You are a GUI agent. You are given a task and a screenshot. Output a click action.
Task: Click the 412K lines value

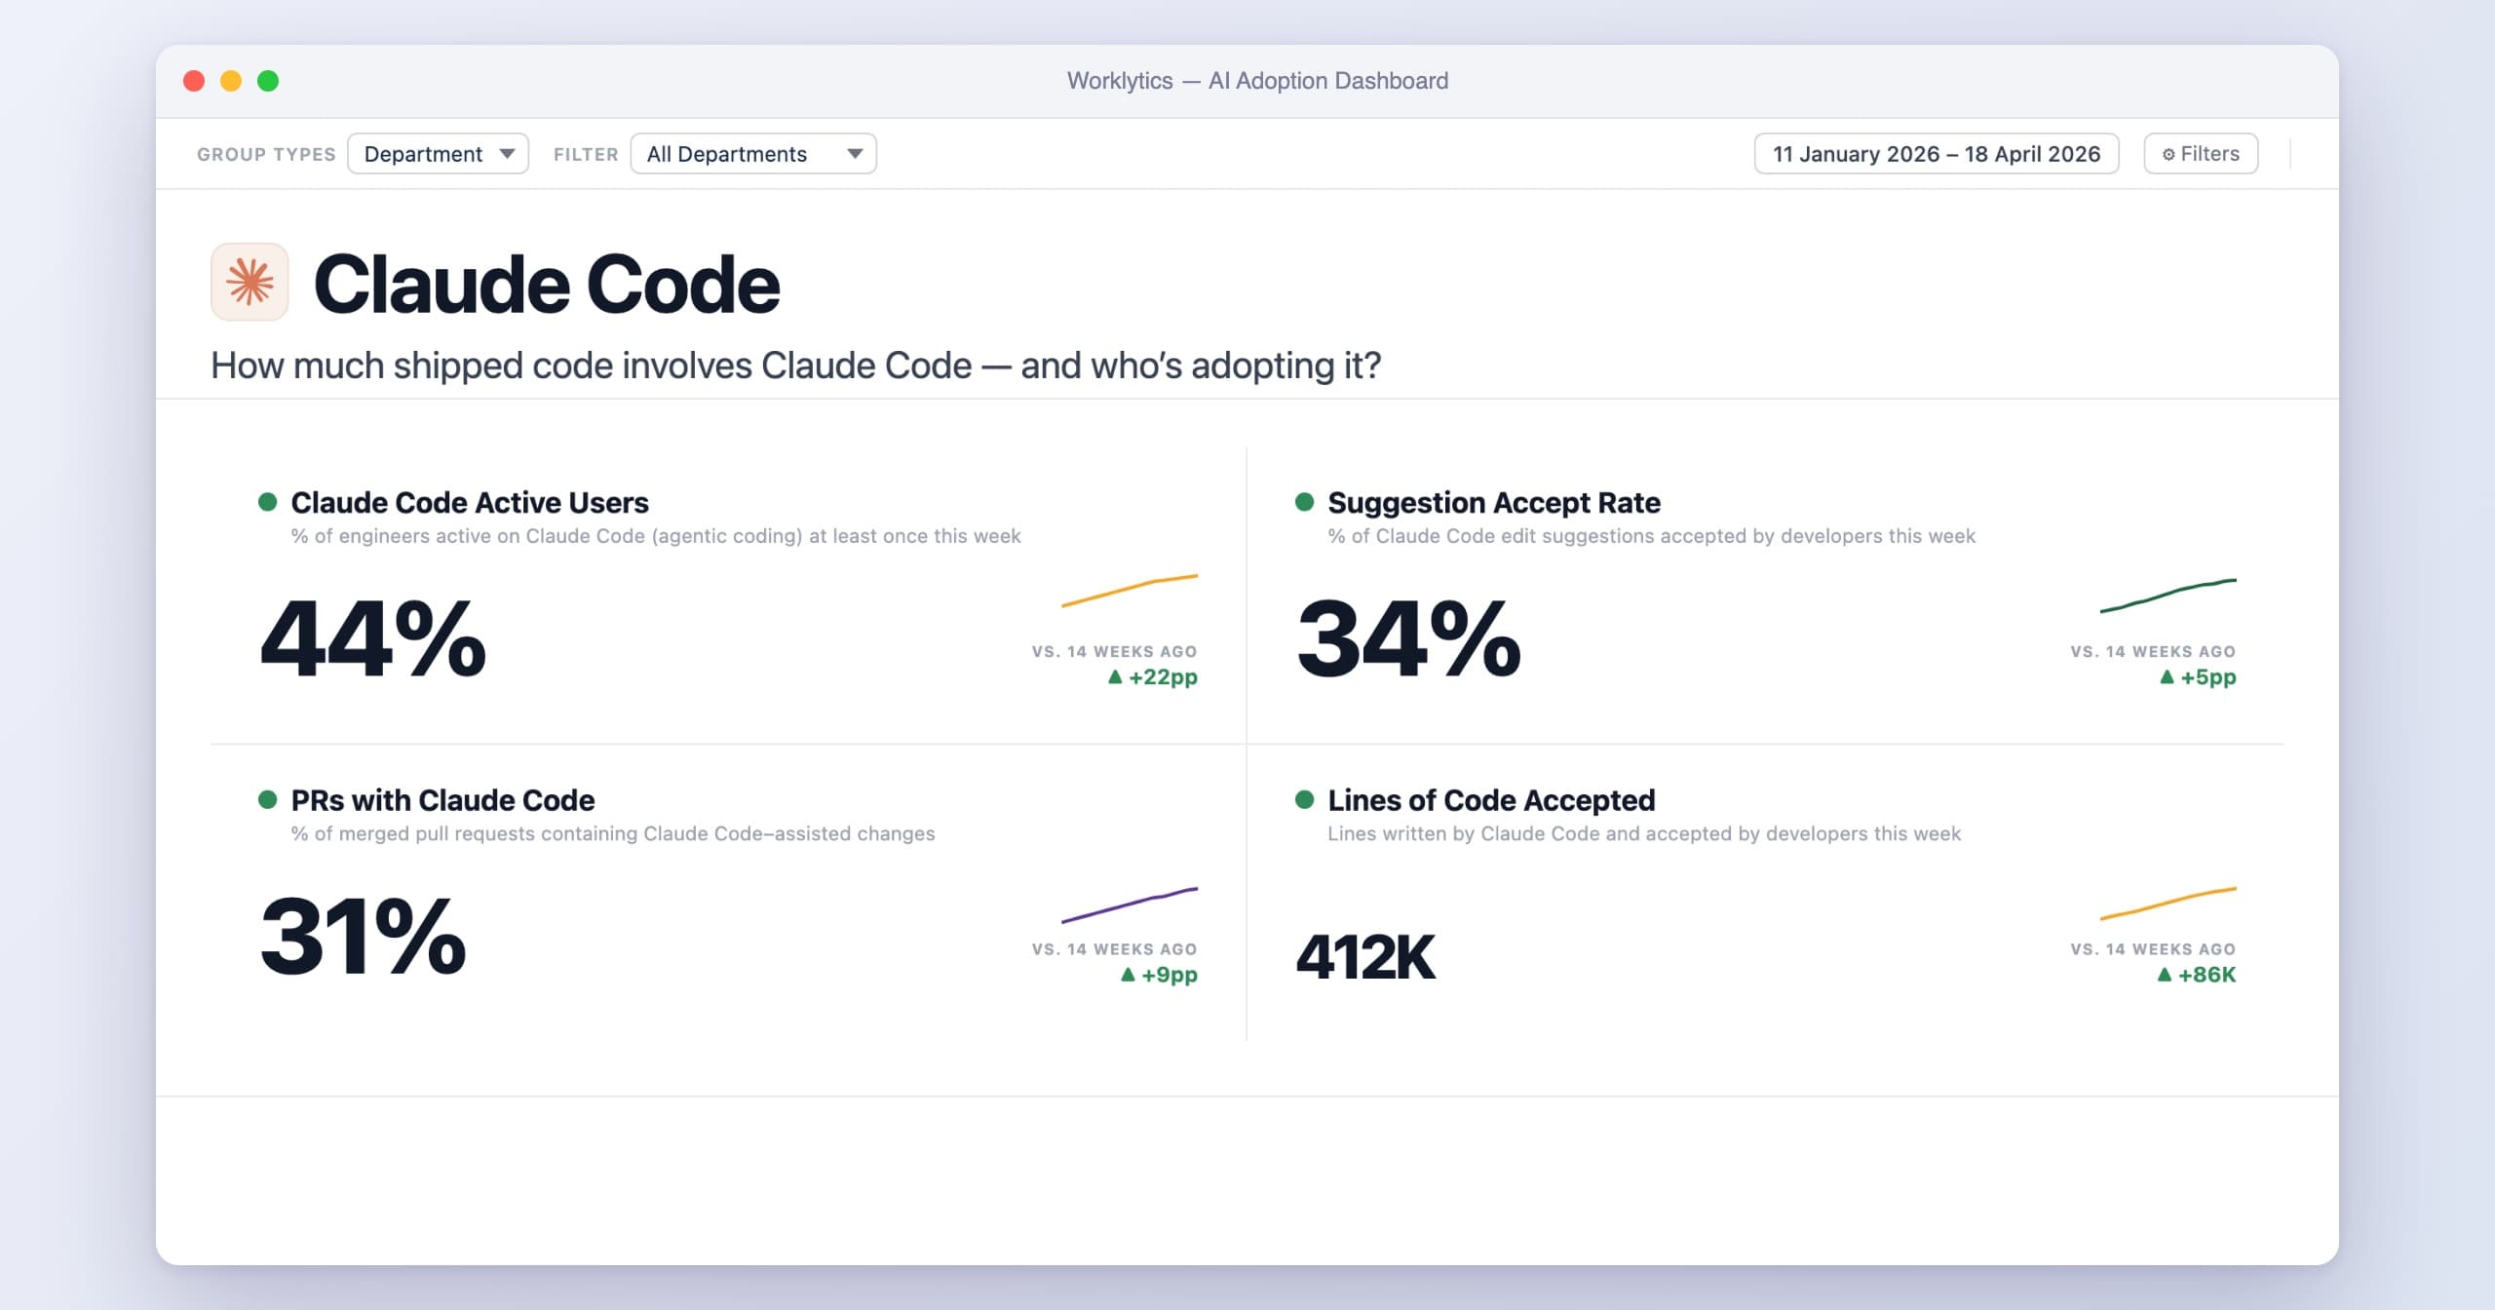1365,957
